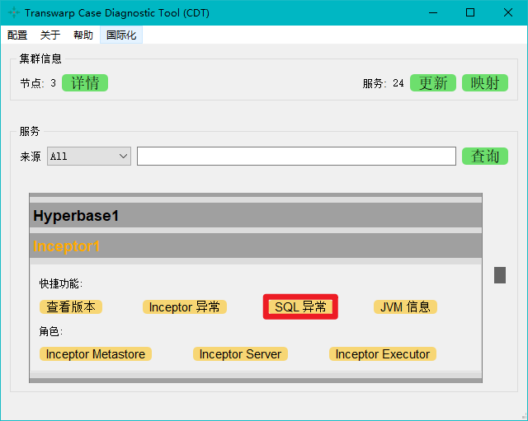Click the JVM 信息 shortcut button
Image resolution: width=528 pixels, height=421 pixels.
pyautogui.click(x=405, y=307)
